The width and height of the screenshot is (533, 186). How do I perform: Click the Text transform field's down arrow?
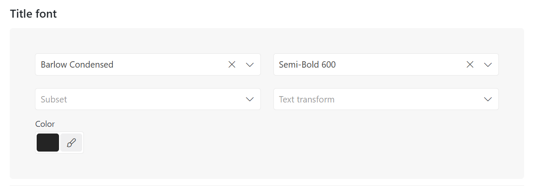pos(488,99)
